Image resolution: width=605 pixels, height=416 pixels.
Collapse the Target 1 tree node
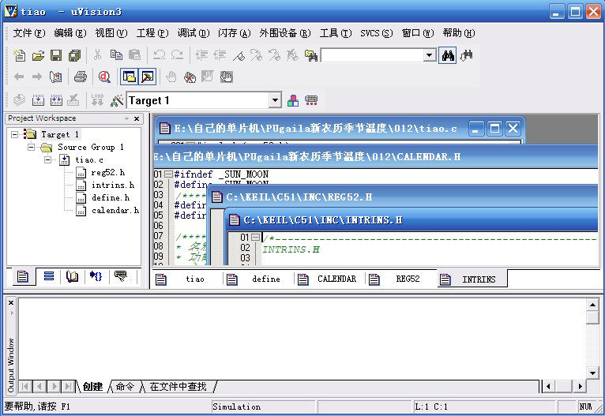14,134
